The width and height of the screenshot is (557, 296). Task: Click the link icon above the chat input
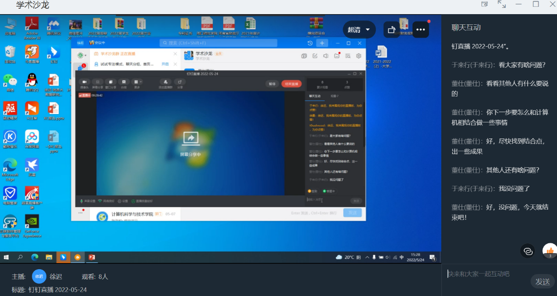[x=528, y=251]
